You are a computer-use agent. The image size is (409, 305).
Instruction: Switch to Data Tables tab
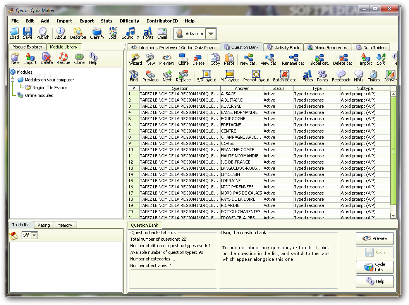click(371, 48)
